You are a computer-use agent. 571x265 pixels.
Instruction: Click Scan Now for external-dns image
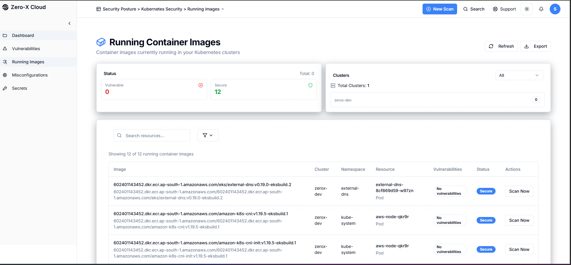[519, 191]
